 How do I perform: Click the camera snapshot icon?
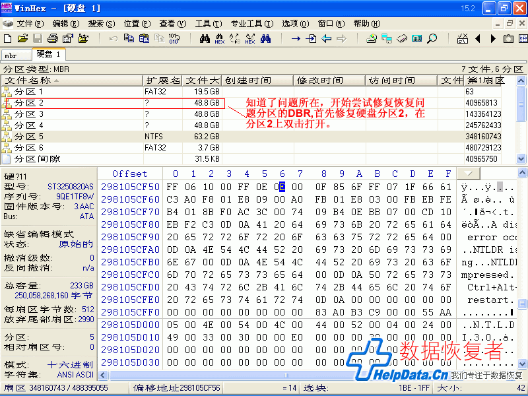click(508, 38)
